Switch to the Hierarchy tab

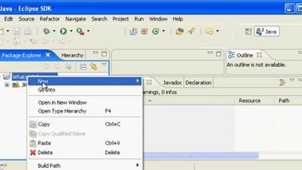pos(72,56)
